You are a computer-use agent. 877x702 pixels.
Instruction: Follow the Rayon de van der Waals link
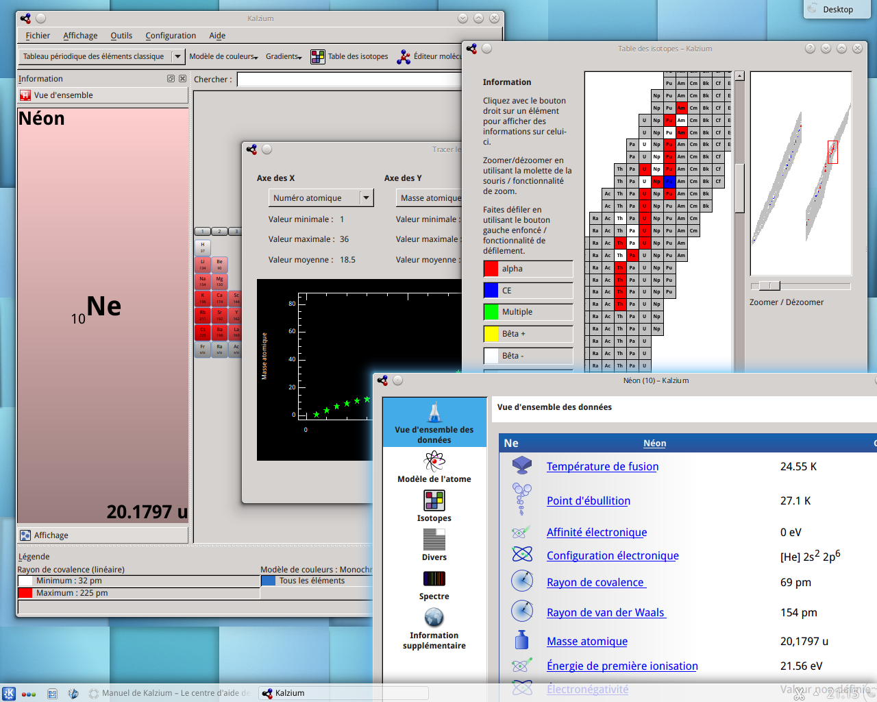[606, 613]
